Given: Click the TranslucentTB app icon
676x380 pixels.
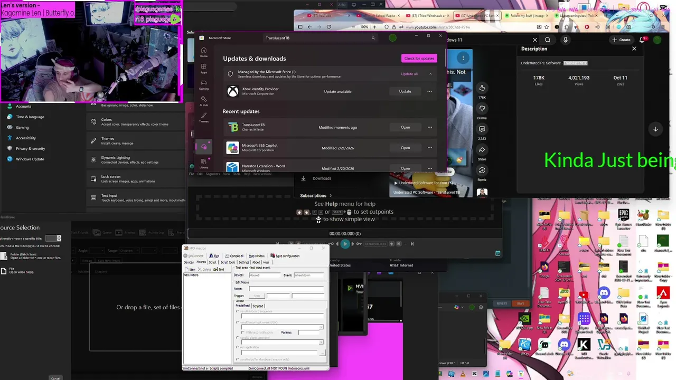Looking at the screenshot, I should click(233, 127).
